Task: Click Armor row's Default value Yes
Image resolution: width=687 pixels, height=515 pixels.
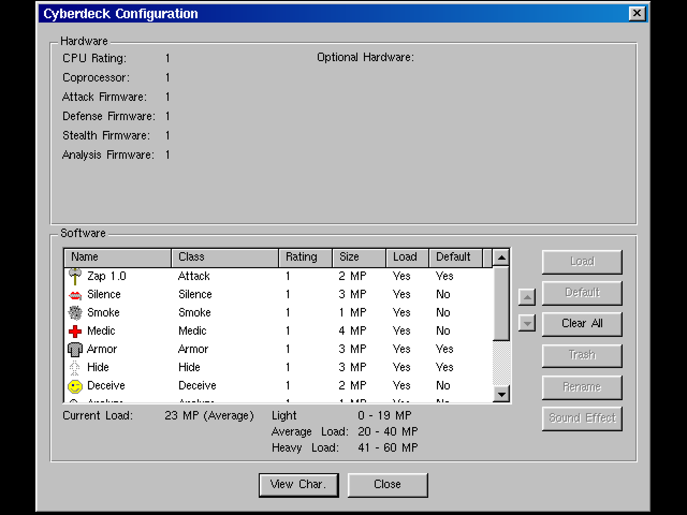Action: [445, 349]
